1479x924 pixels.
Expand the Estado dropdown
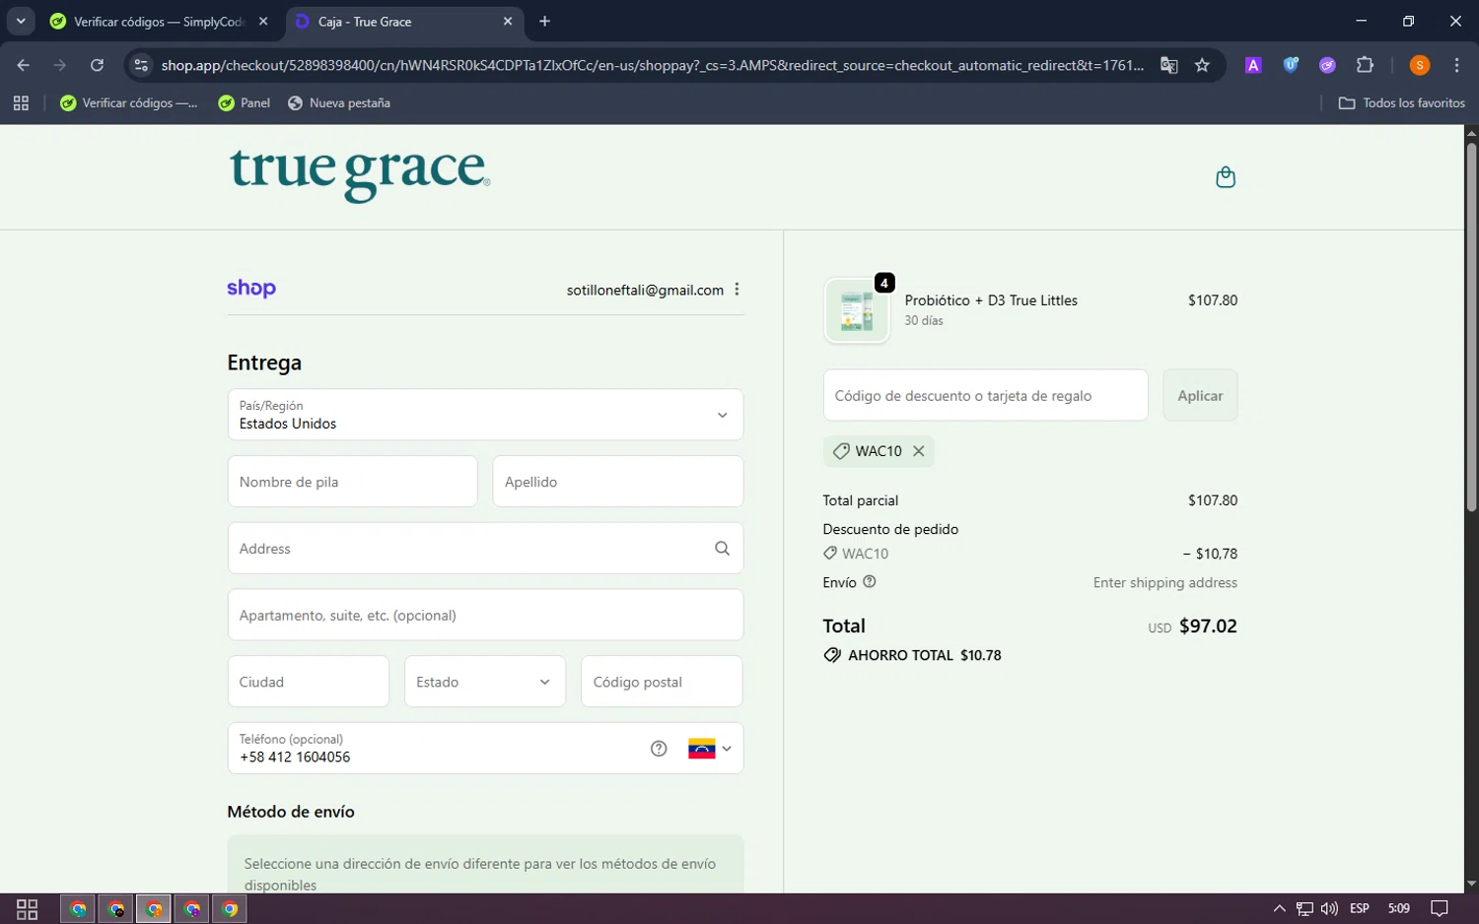(x=485, y=682)
